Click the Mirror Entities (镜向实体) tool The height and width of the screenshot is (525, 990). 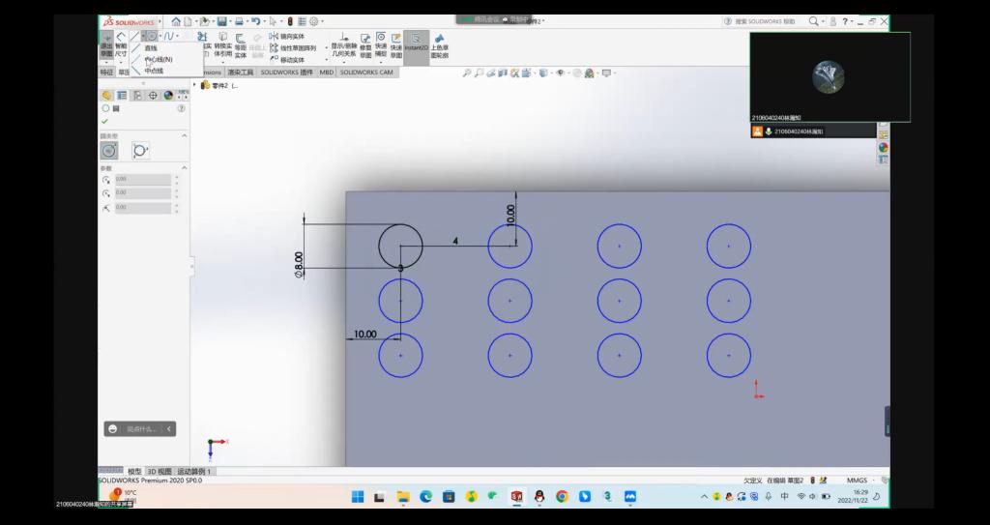(x=291, y=37)
